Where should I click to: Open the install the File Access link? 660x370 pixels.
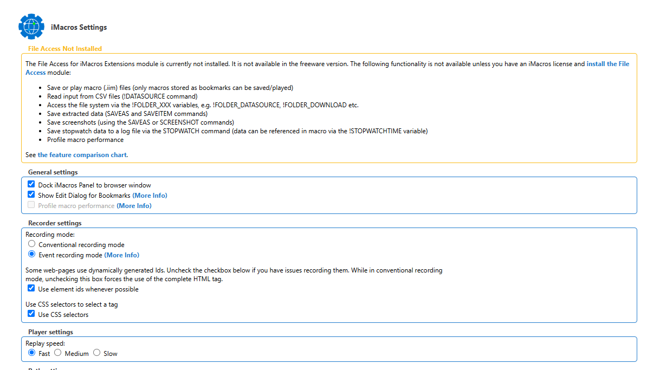(x=607, y=64)
